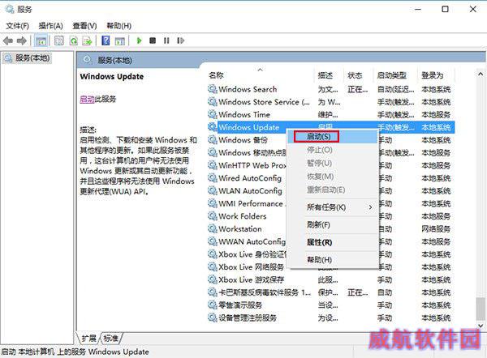487x358 pixels.
Task: Click the gear icon beside Windows Search
Action: click(213, 89)
